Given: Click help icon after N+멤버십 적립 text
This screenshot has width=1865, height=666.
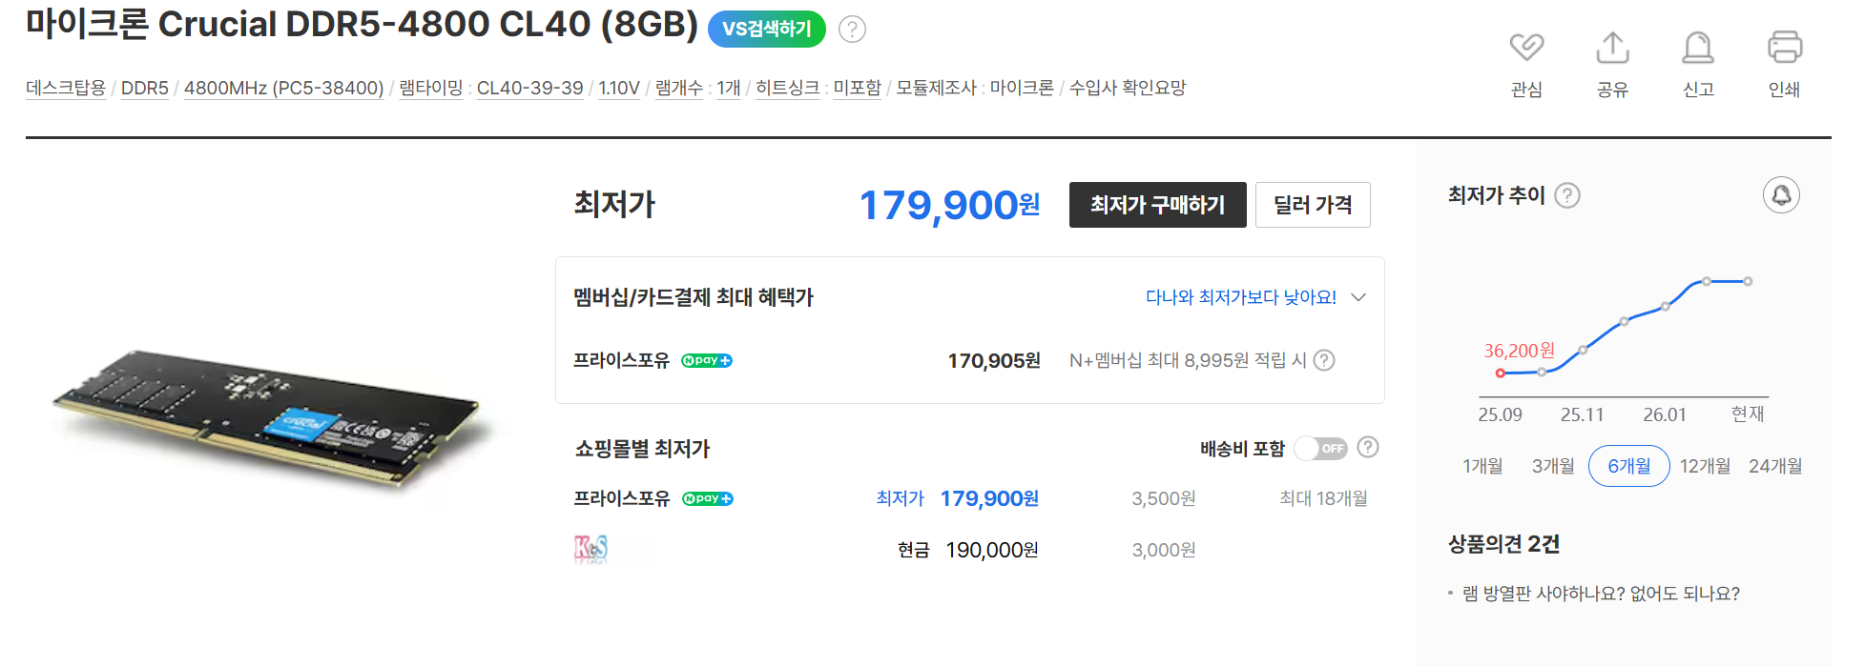Looking at the screenshot, I should pos(1324,360).
